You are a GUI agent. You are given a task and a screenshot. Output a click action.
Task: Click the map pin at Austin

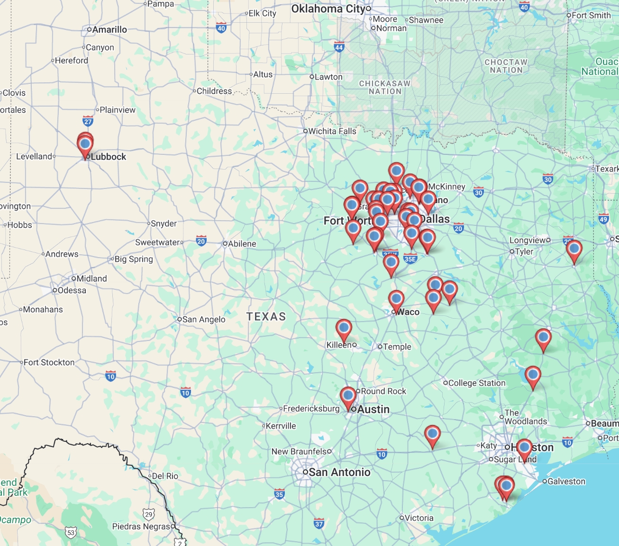pos(348,399)
